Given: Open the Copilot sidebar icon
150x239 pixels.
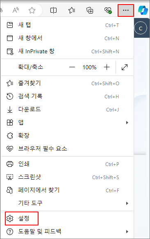Looking at the screenshot, I should [143, 10].
